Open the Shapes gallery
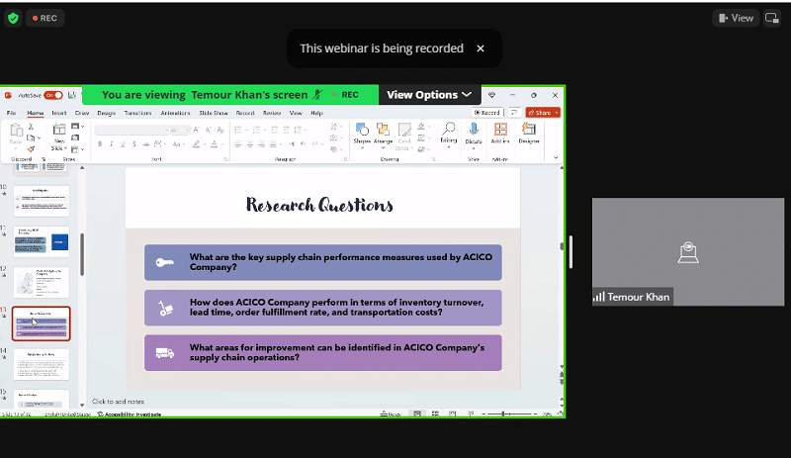 (362, 134)
